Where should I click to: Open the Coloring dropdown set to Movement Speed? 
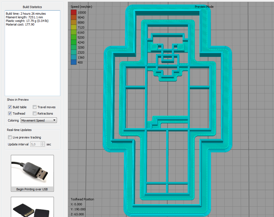click(x=39, y=120)
